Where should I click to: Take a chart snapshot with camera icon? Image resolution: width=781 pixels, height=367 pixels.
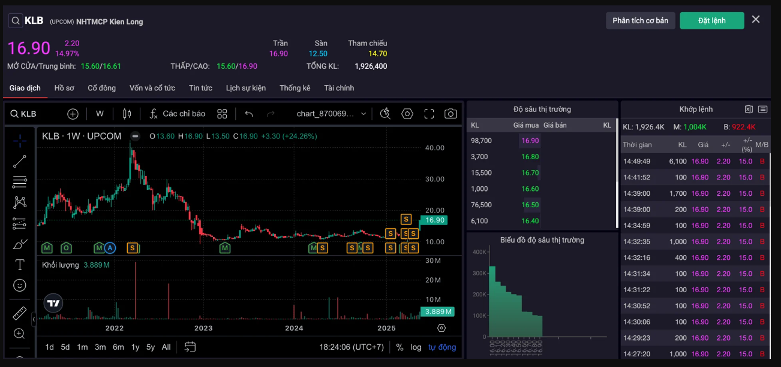click(x=450, y=114)
